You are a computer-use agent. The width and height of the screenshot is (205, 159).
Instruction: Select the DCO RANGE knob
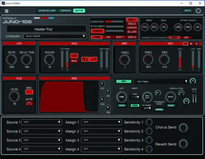tap(50, 59)
